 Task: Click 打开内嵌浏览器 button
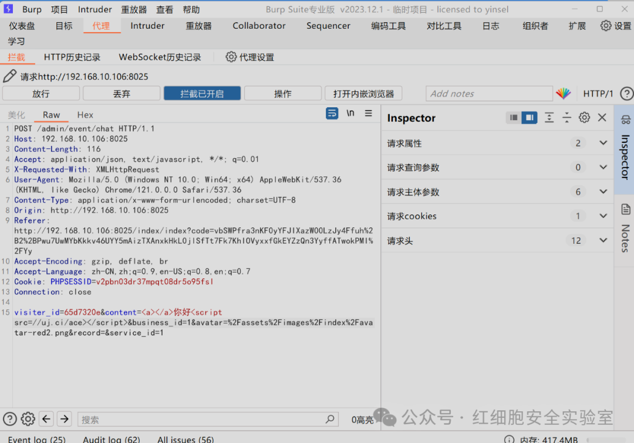363,94
